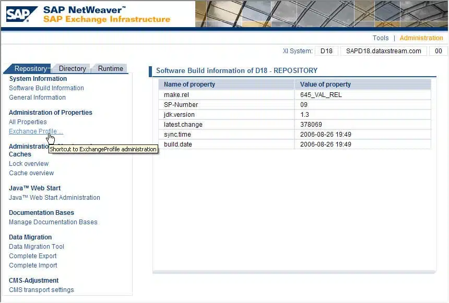Show the Cache overview
This screenshot has height=303, width=449.
tap(31, 173)
